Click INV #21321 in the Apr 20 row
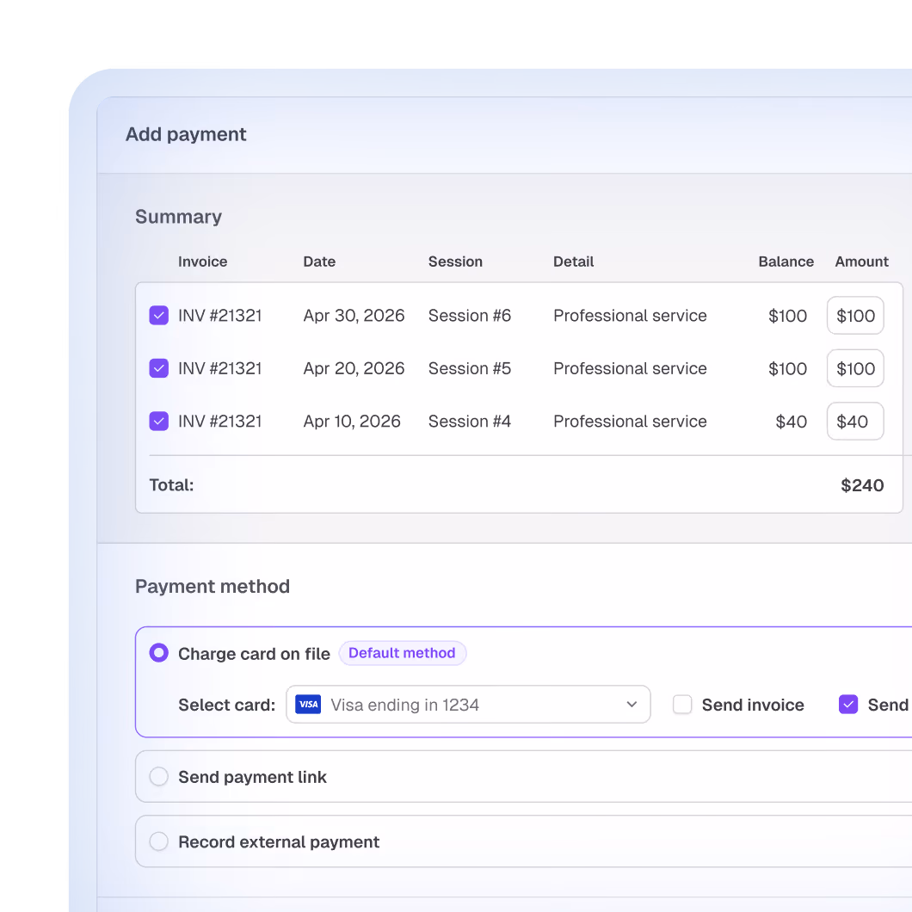The width and height of the screenshot is (912, 912). tap(220, 369)
